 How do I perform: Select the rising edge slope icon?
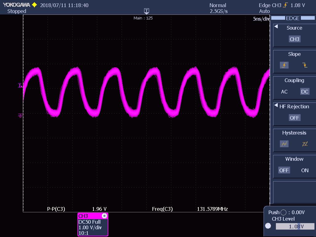tap(284, 65)
